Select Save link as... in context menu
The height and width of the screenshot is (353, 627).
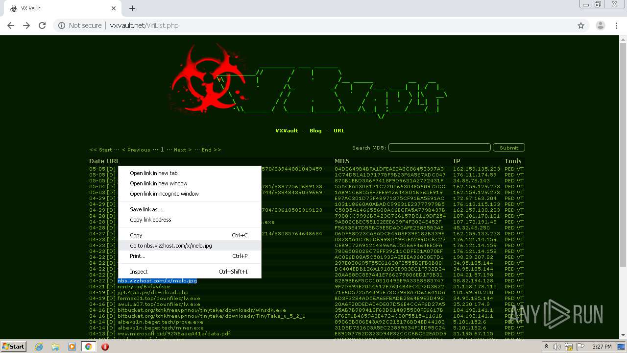coord(190,209)
